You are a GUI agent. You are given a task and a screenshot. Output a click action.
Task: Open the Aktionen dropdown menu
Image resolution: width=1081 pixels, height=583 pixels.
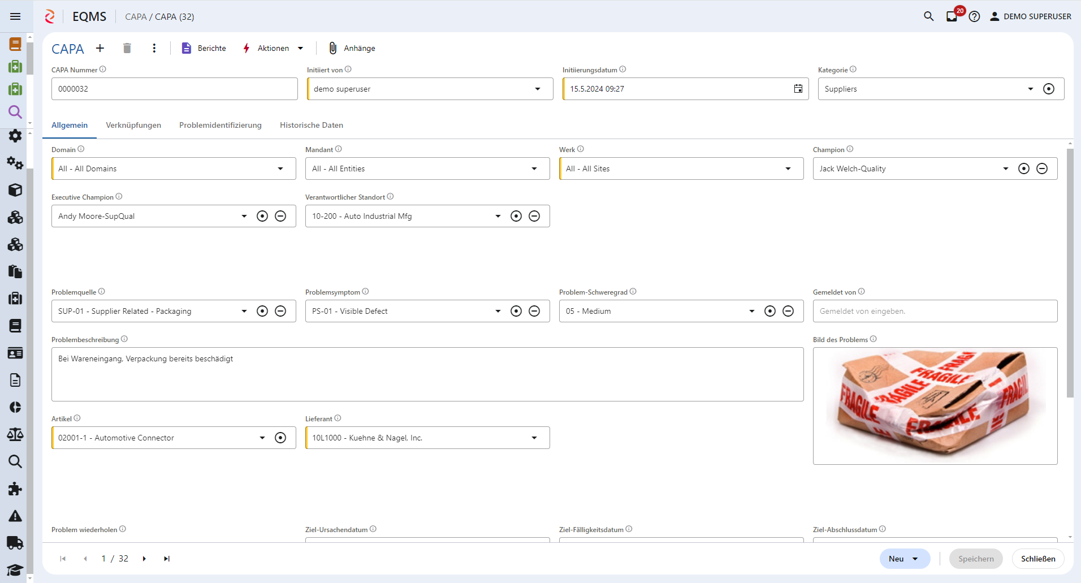[x=274, y=48]
